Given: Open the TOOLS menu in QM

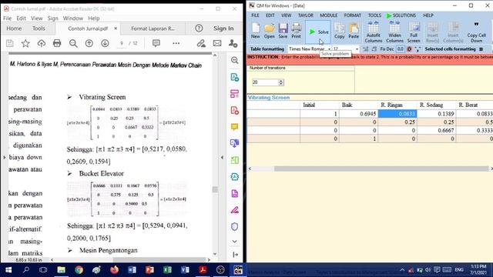Looking at the screenshot, I should tap(374, 15).
